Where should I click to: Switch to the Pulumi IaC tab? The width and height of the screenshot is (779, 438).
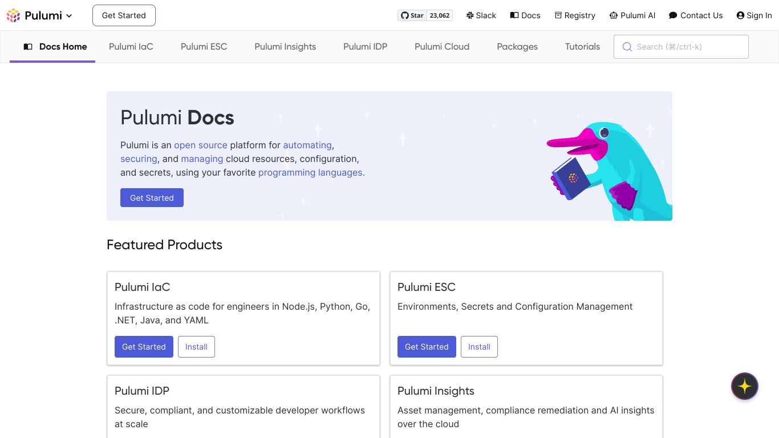click(131, 47)
